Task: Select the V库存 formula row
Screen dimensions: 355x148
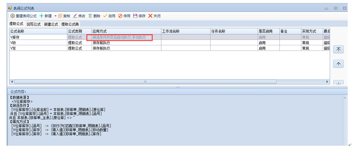Action: pyautogui.click(x=169, y=37)
